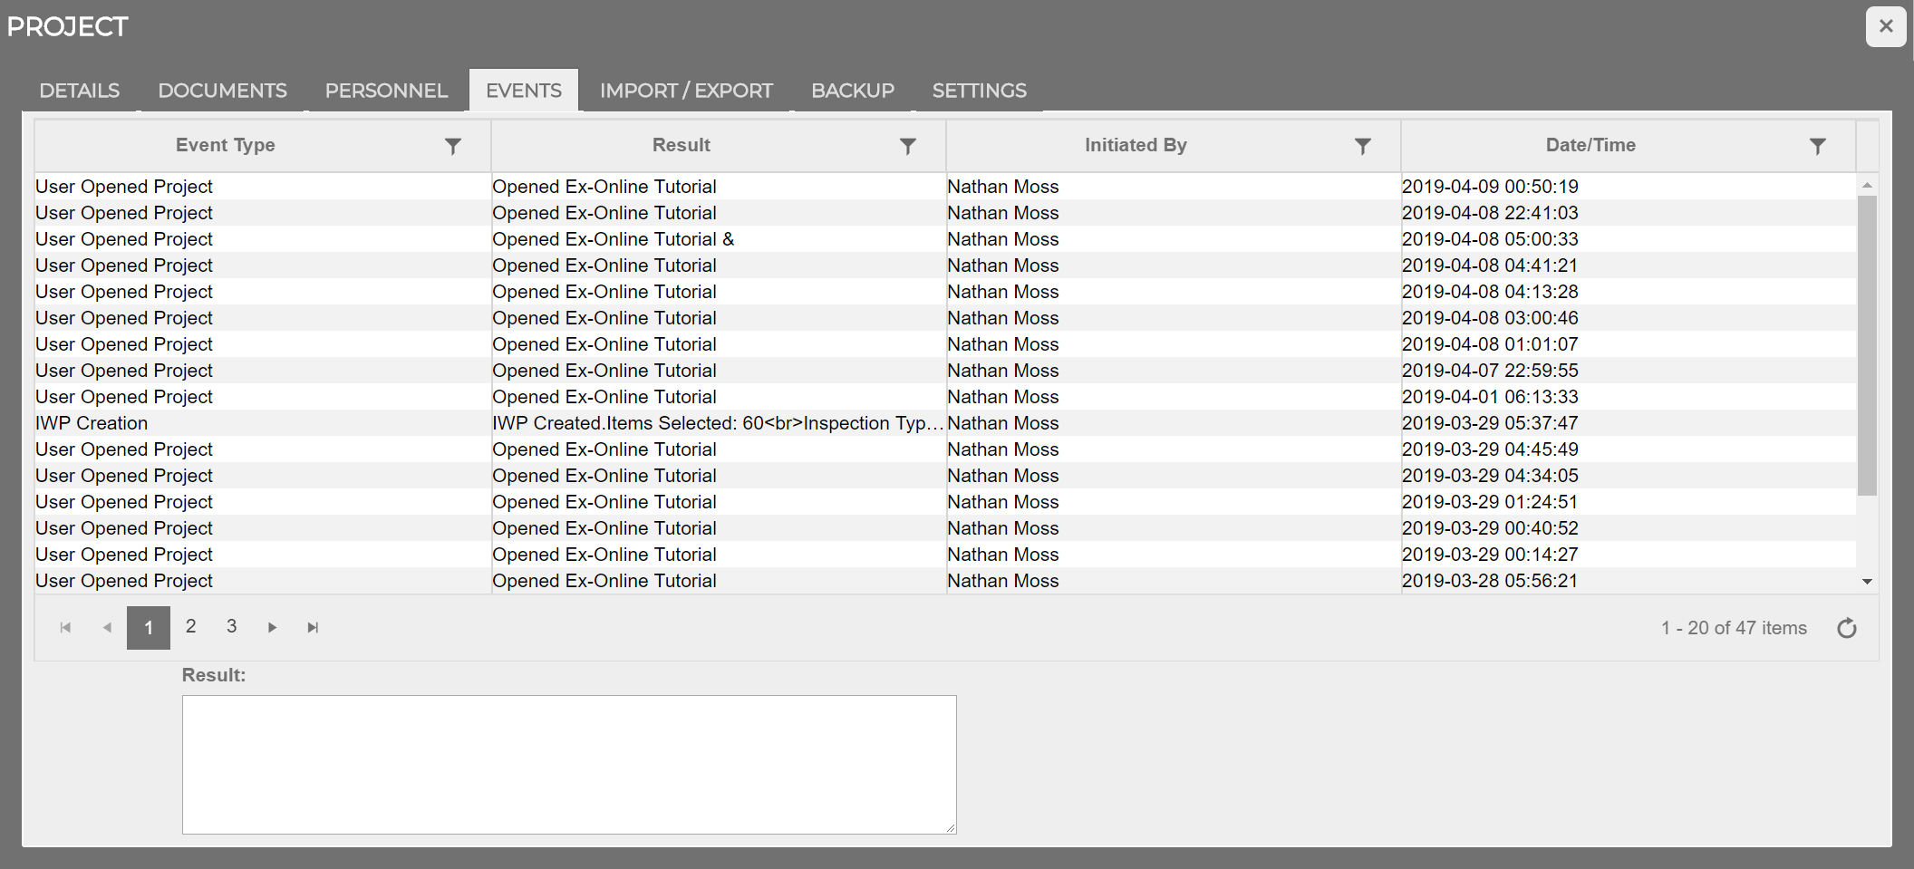The width and height of the screenshot is (1914, 869).
Task: Open the Date/Time column filter
Action: (x=1818, y=146)
